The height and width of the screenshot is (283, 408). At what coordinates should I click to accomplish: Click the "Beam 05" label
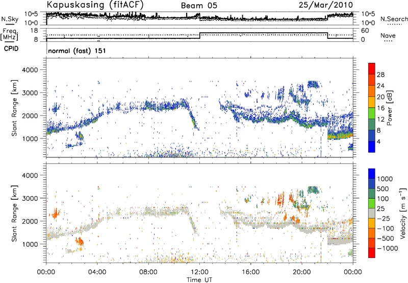(x=199, y=6)
